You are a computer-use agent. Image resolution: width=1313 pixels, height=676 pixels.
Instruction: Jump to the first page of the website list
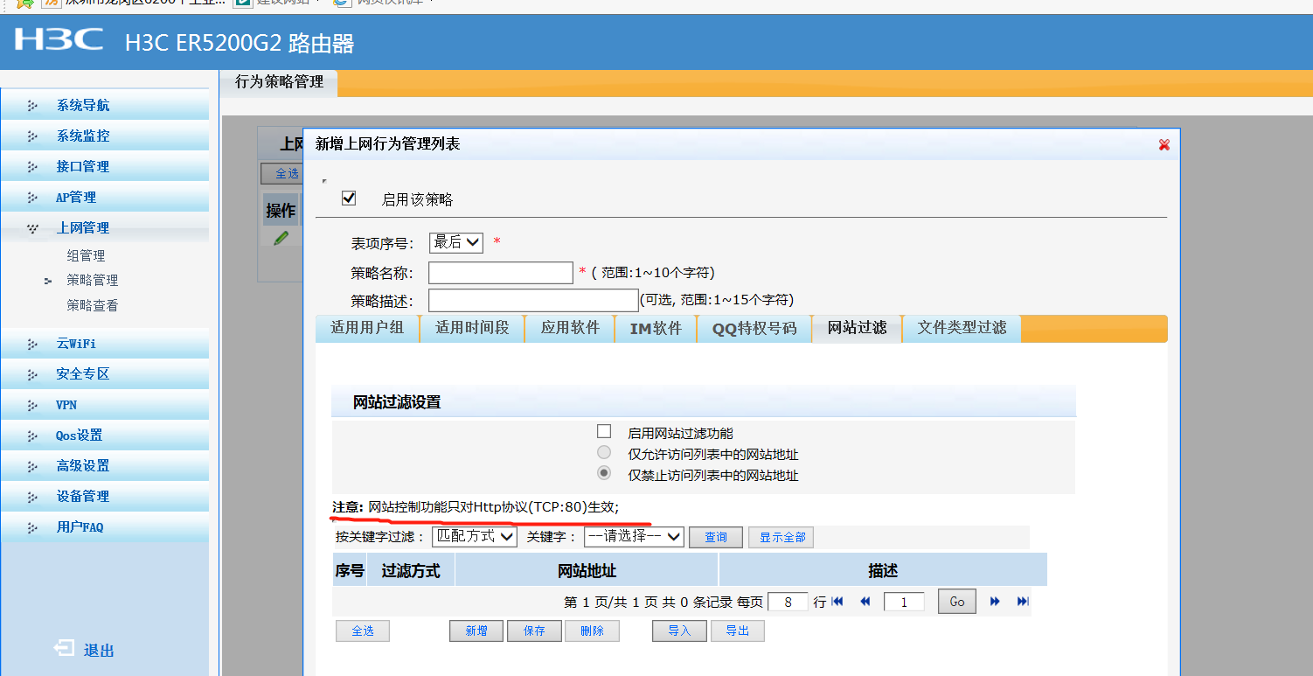(x=837, y=602)
